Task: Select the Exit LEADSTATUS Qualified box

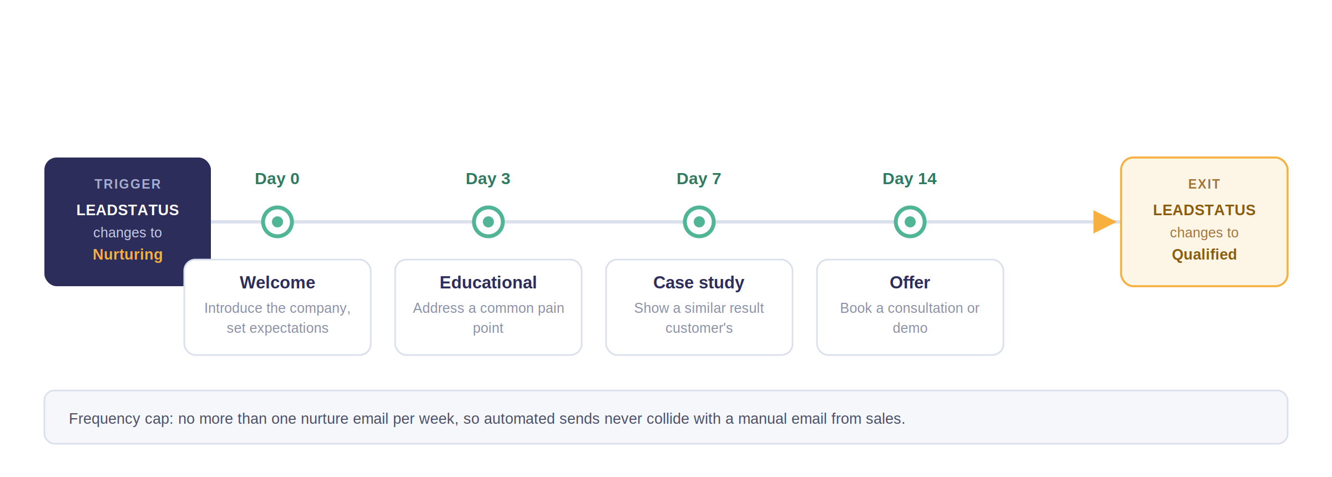Action: pos(1204,222)
